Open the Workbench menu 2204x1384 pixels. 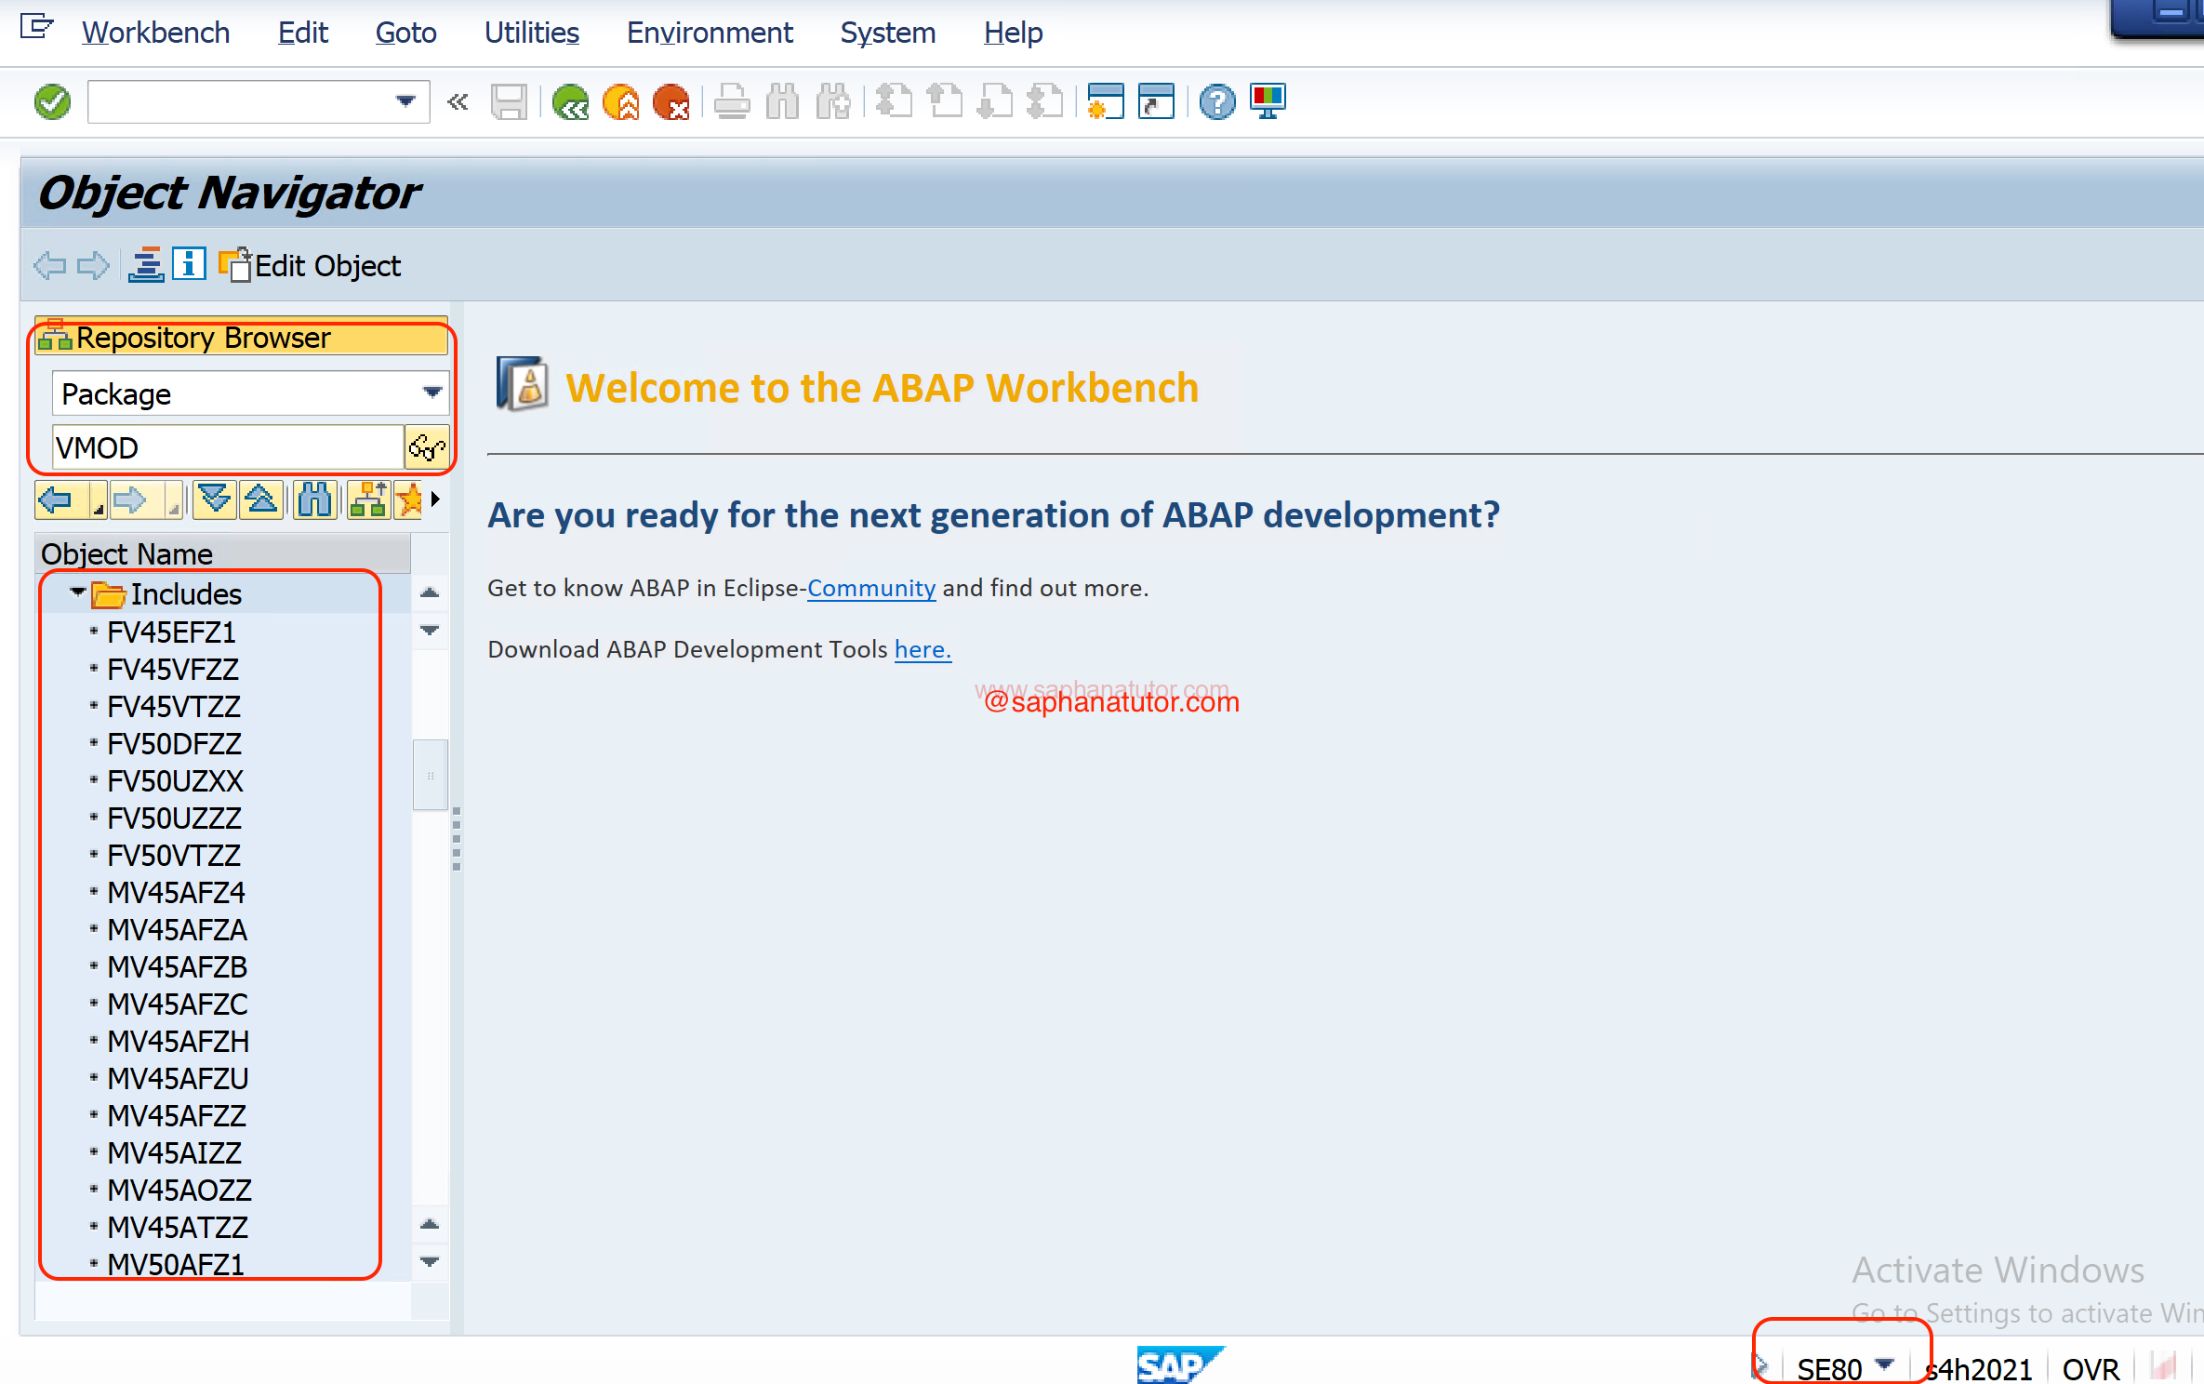tap(155, 33)
